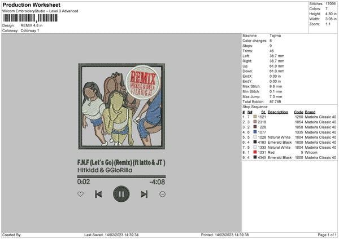Screen dimensions: 339x239
Task: Click the 'Page 1 of 1' footer text
Action: pos(327,234)
